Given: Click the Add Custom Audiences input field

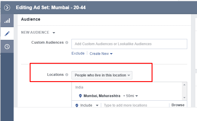Looking at the screenshot, I should coord(129,44).
